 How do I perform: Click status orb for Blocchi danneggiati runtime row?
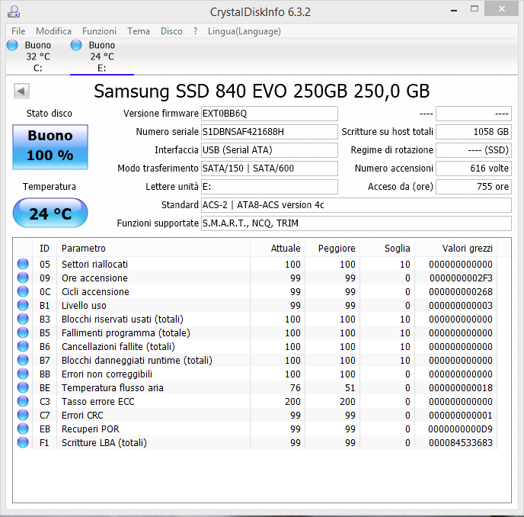[23, 360]
